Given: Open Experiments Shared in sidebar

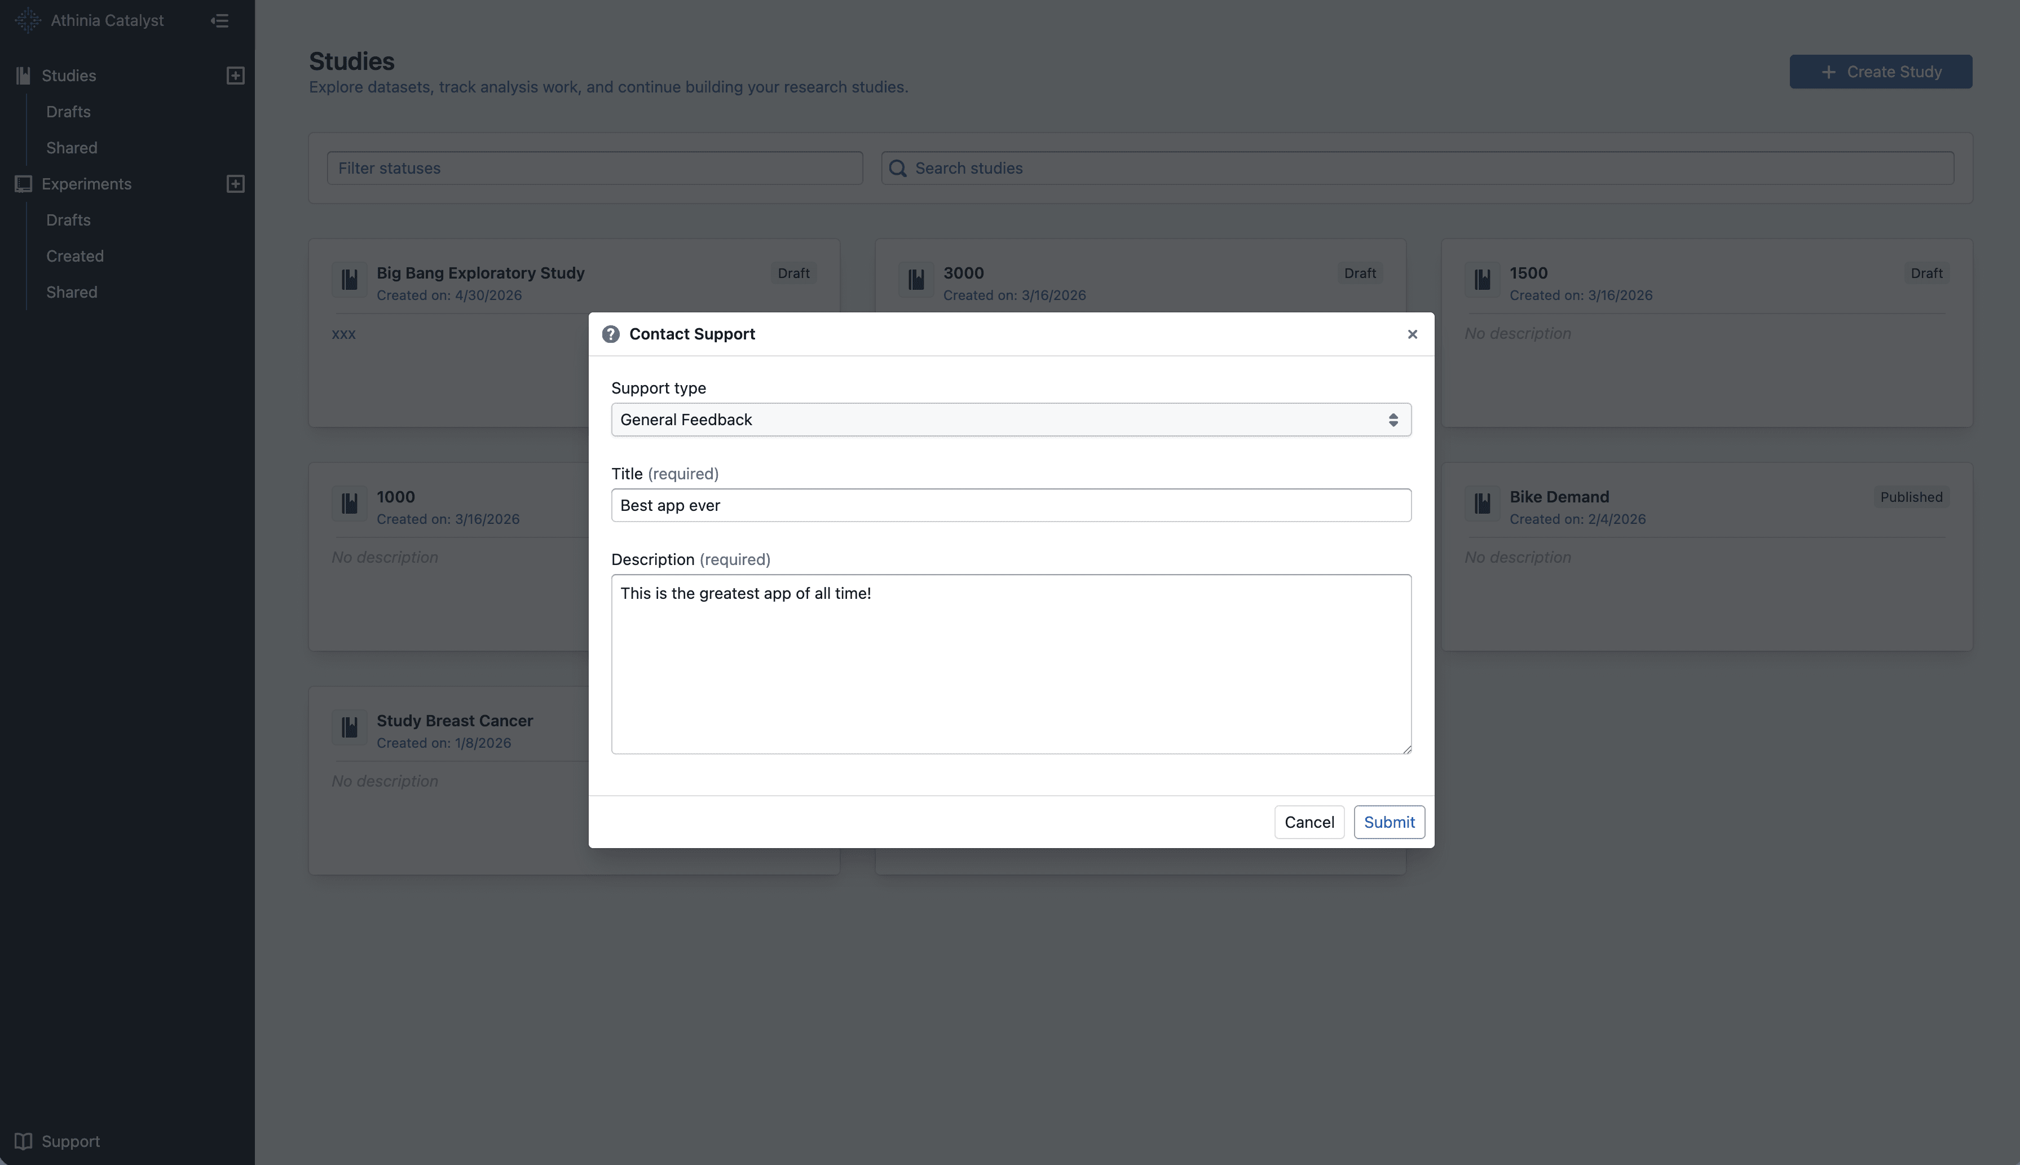Looking at the screenshot, I should (x=71, y=292).
